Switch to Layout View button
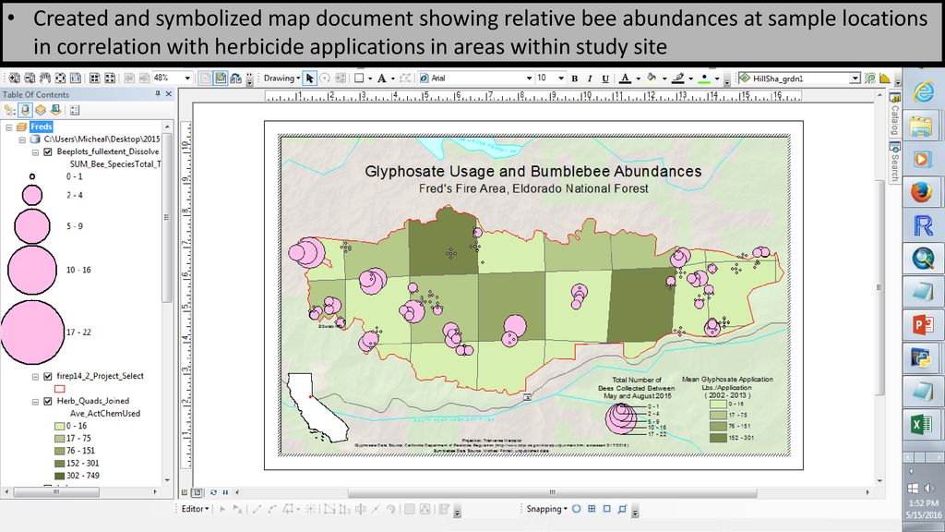Image resolution: width=945 pixels, height=532 pixels. [x=197, y=492]
